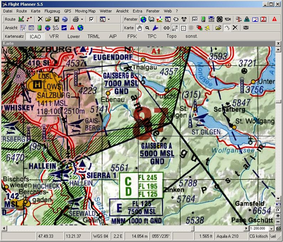Toggle the dotted-selection-with-arrows button in Karte toolbar

coord(175,28)
